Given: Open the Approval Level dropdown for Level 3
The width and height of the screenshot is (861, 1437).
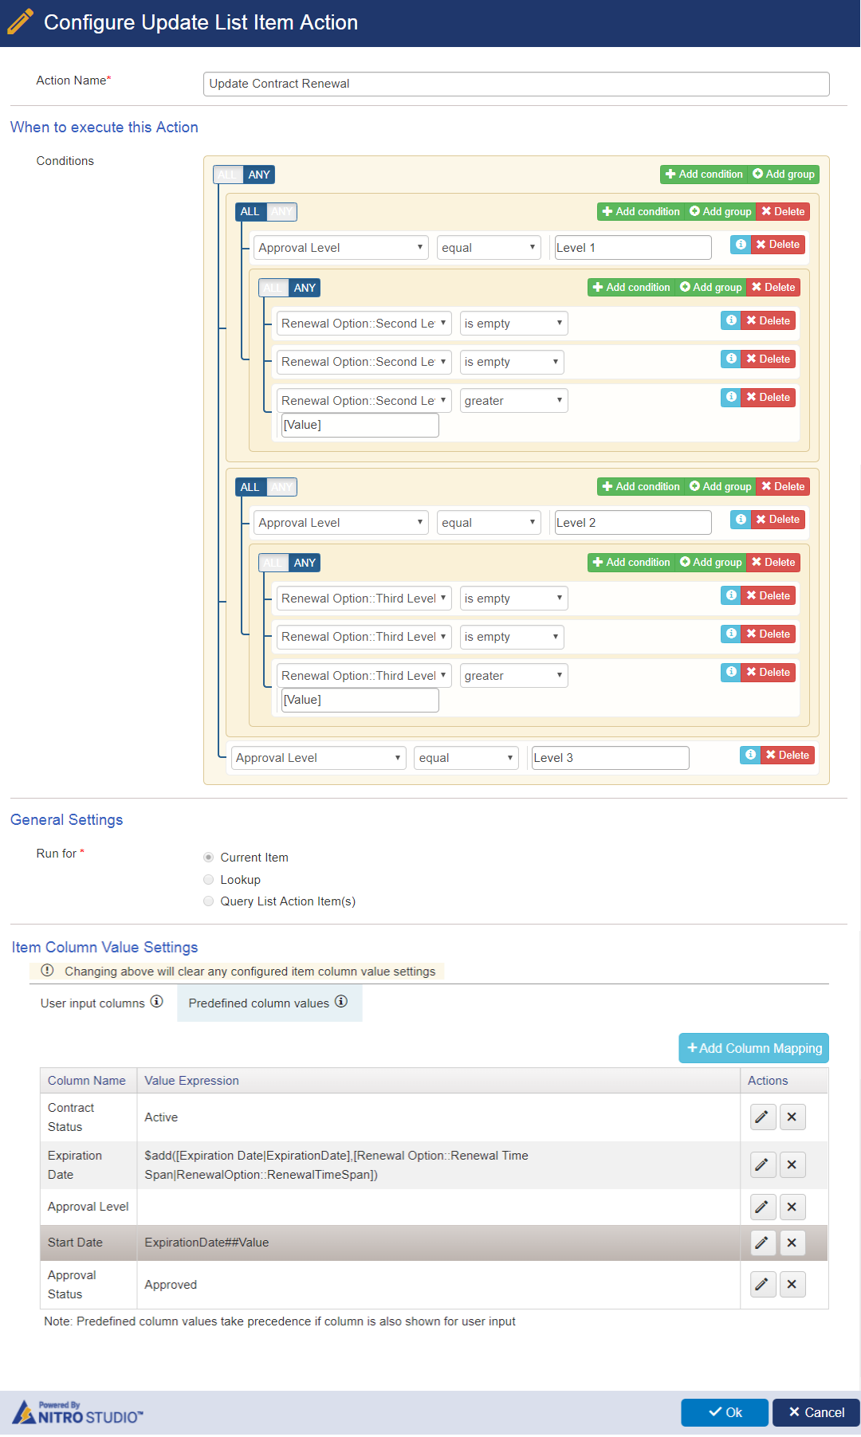Looking at the screenshot, I should click(x=318, y=758).
